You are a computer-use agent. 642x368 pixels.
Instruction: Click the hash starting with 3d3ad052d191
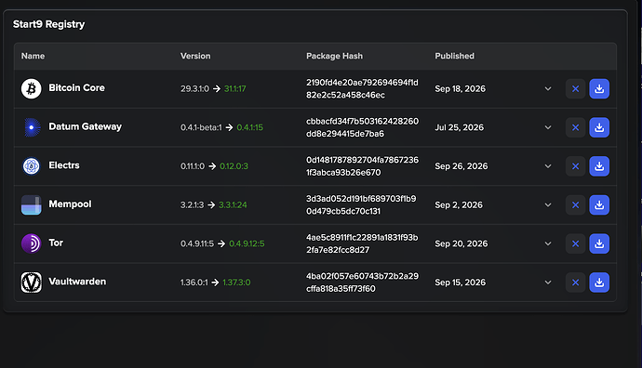click(361, 204)
